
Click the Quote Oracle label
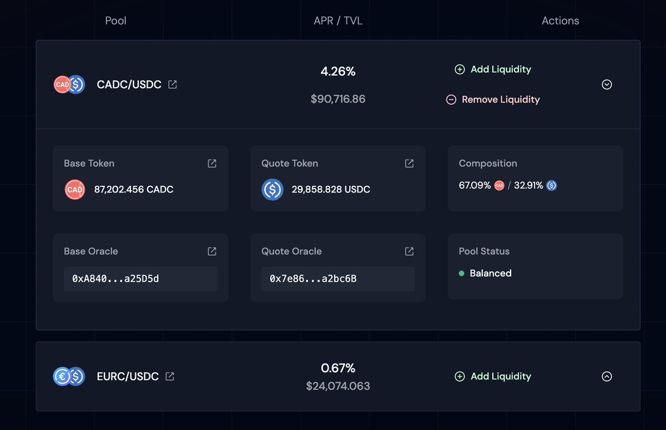(291, 251)
